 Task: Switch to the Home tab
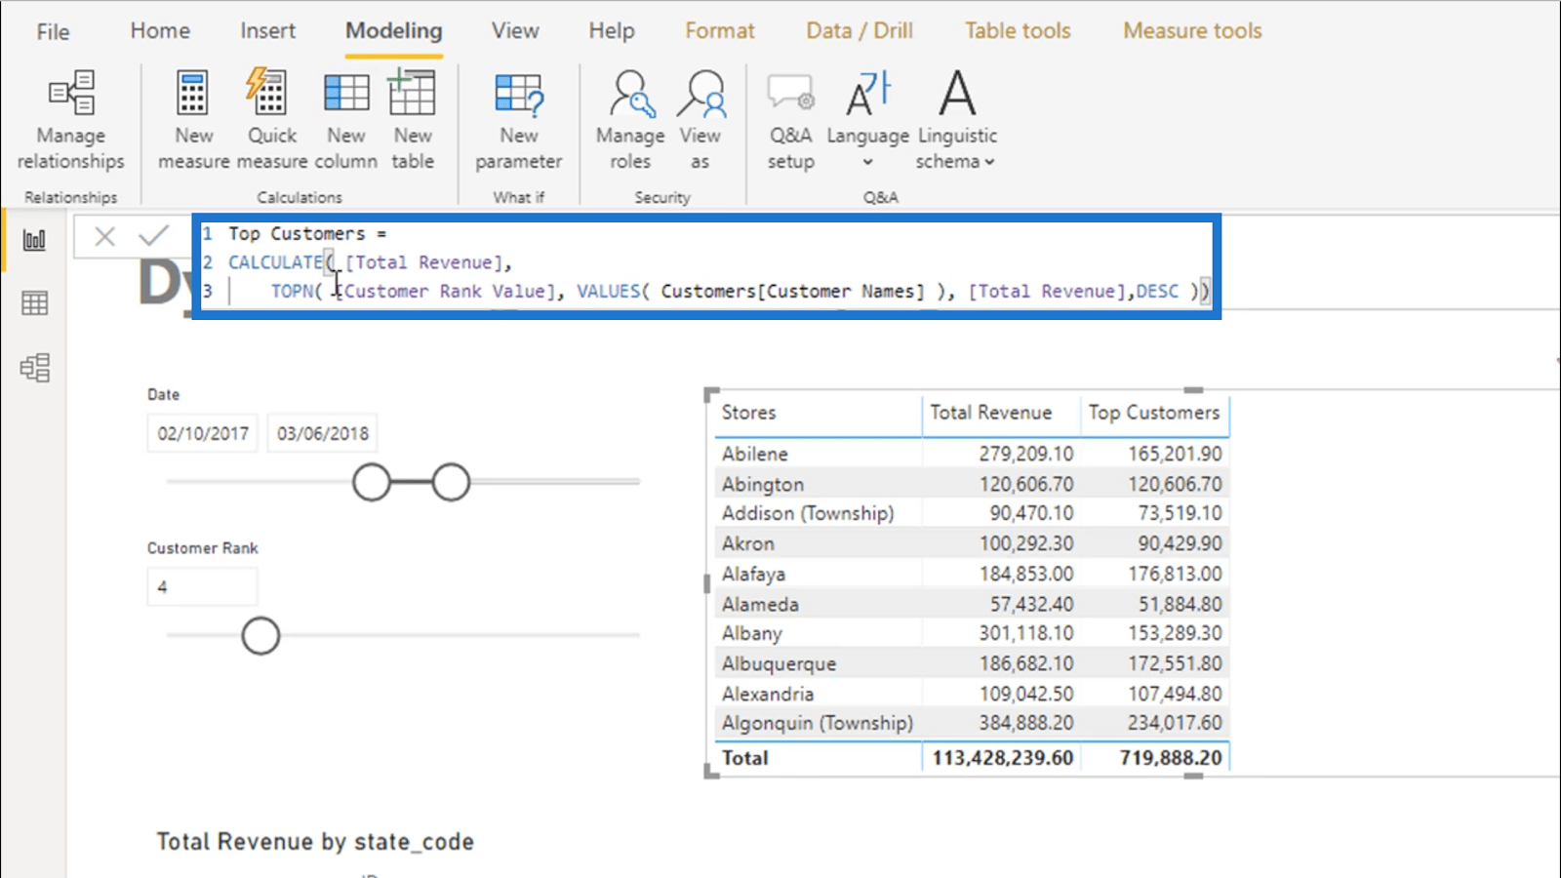click(x=160, y=30)
